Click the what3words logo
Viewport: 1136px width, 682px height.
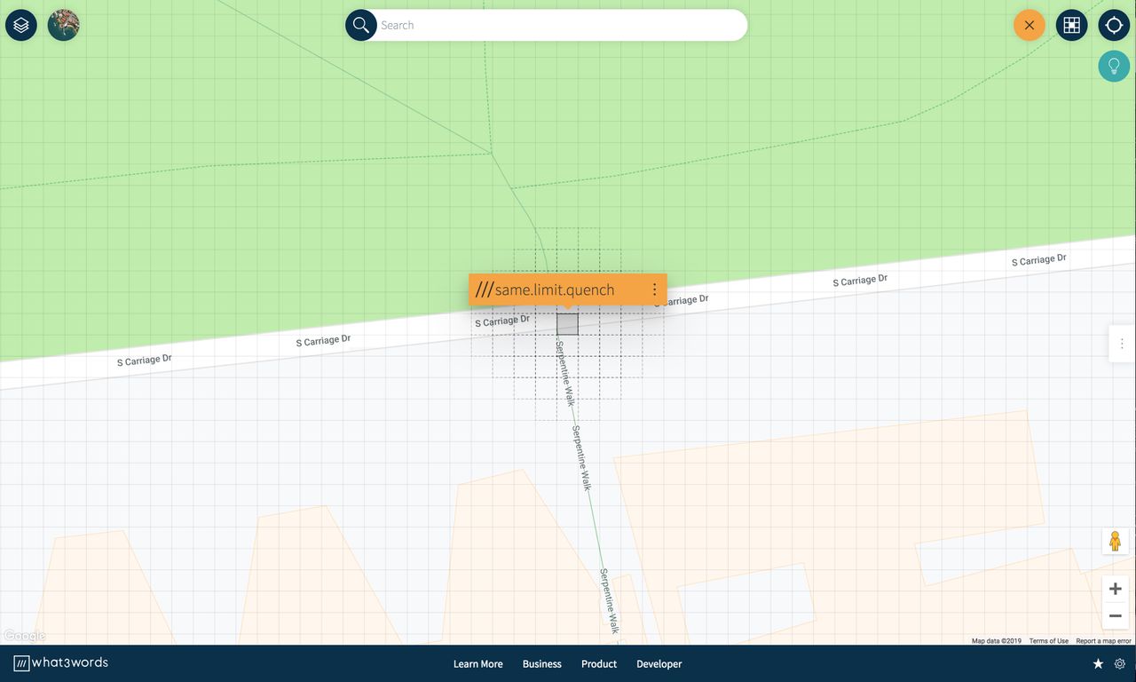click(x=60, y=663)
